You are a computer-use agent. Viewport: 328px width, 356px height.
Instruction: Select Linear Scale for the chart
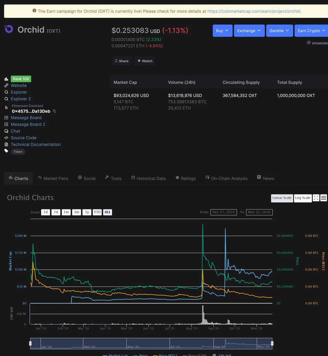(282, 198)
